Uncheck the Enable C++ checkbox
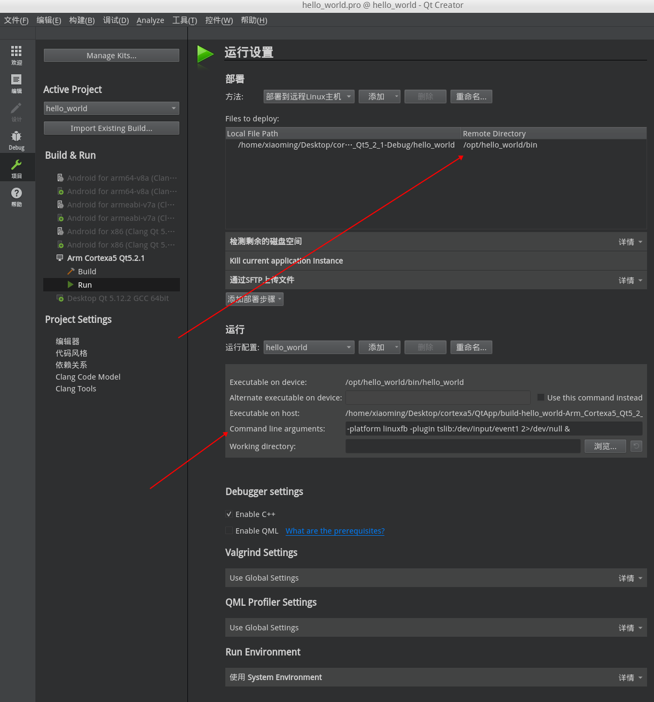Screen dimensions: 654x702 [229, 514]
